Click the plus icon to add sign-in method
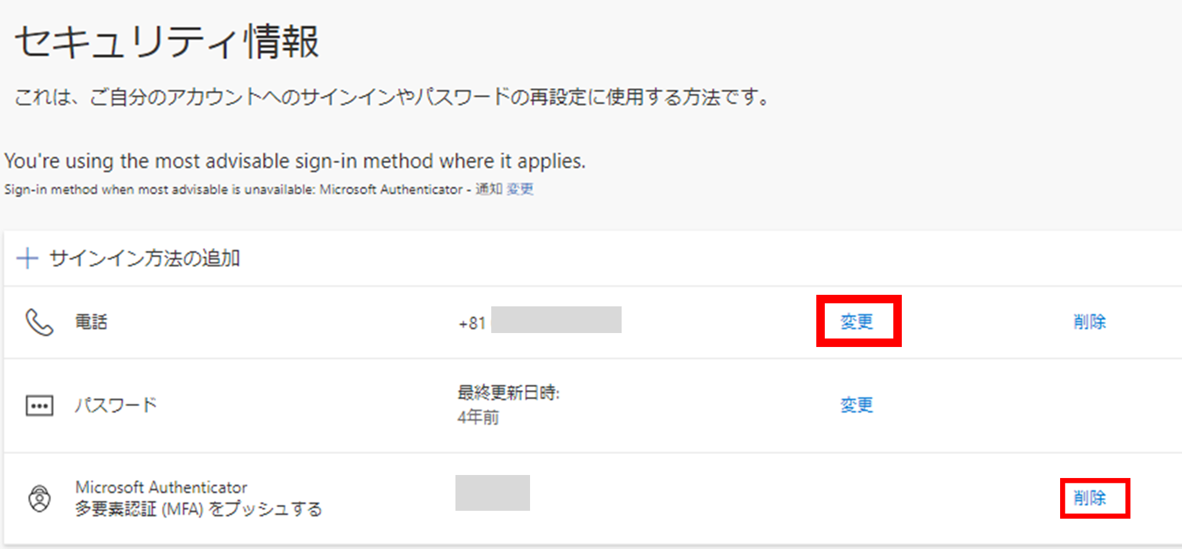Viewport: 1182px width, 549px height. pos(27,259)
